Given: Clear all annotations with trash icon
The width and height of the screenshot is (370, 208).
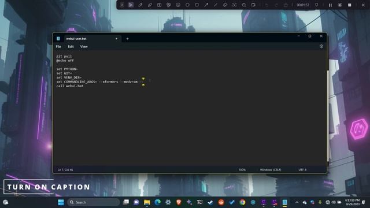Looking at the screenshot, I should pos(286,5).
